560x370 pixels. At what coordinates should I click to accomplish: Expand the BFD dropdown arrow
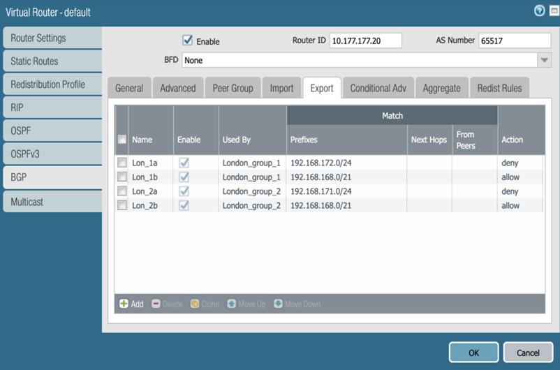pos(545,61)
